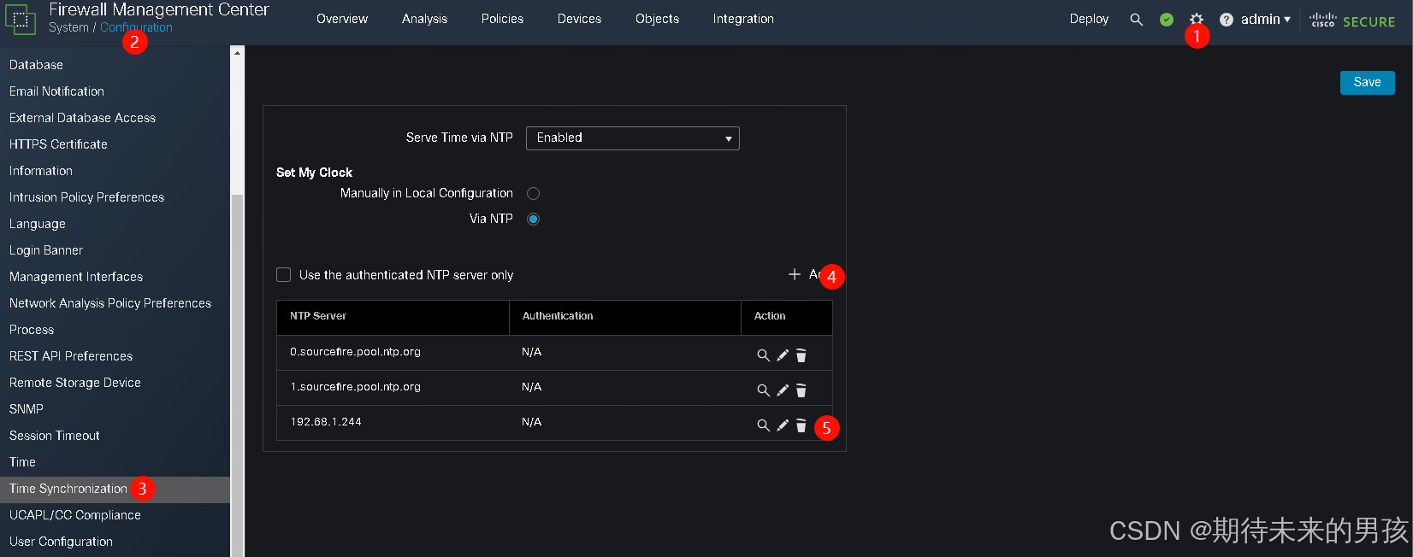Open the search magnifier in top bar
The width and height of the screenshot is (1413, 557).
coord(1136,19)
